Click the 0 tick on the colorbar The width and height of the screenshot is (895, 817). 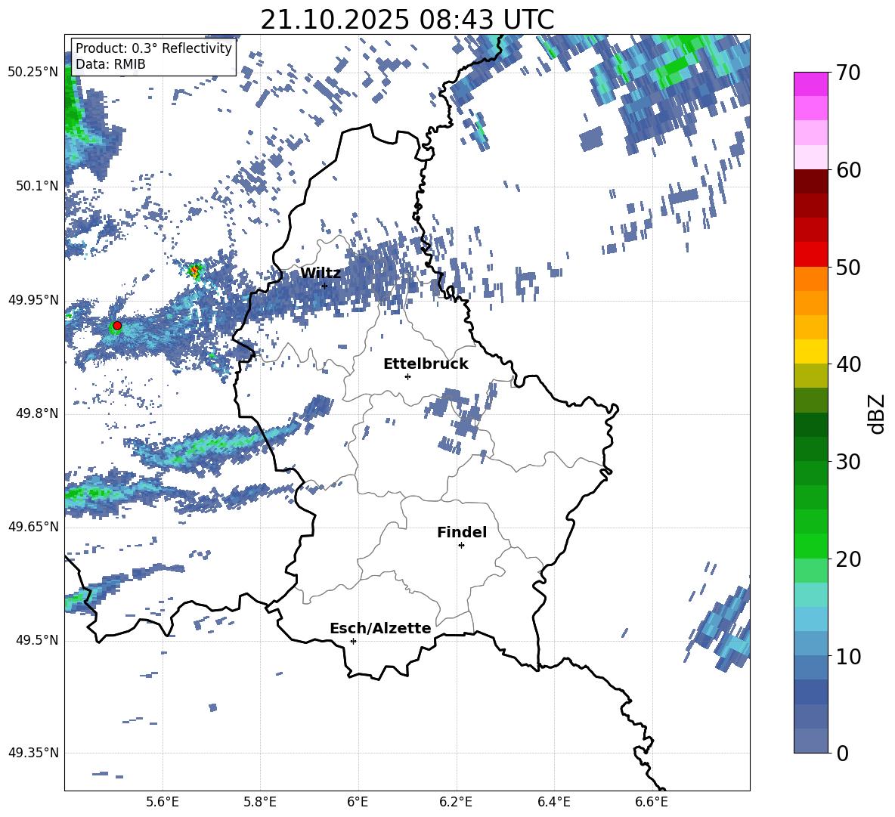click(x=842, y=753)
